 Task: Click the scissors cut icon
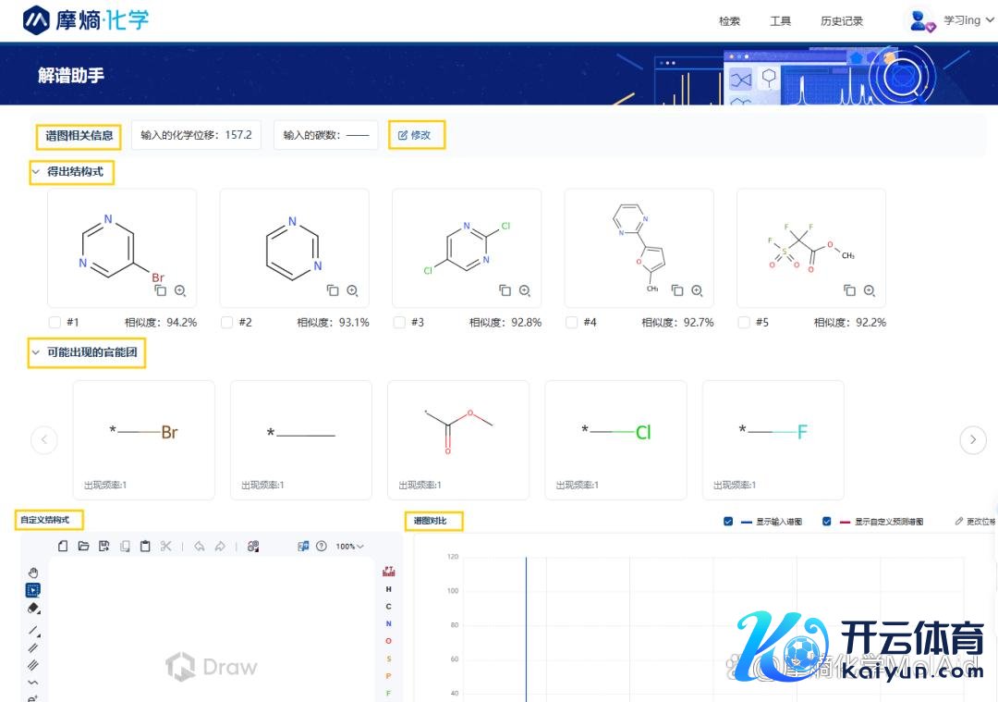pyautogui.click(x=166, y=547)
